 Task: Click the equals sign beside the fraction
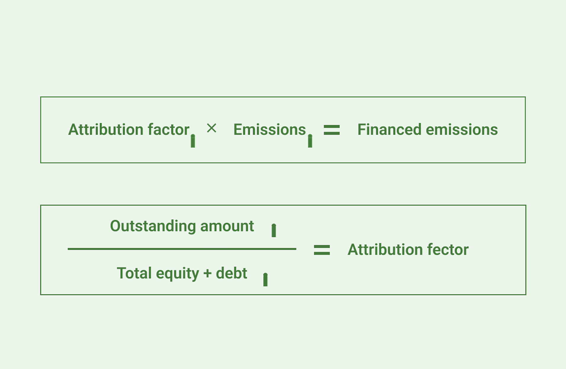[x=322, y=250]
